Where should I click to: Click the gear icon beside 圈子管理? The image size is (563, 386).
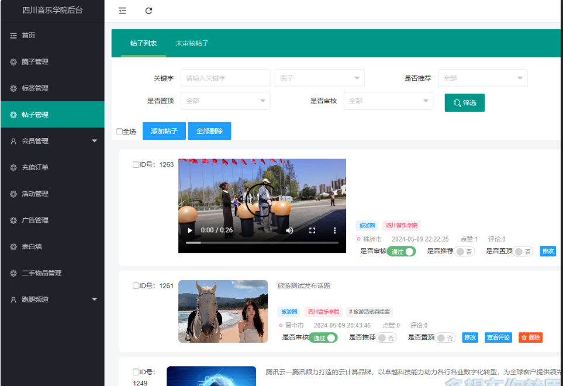[x=13, y=62]
